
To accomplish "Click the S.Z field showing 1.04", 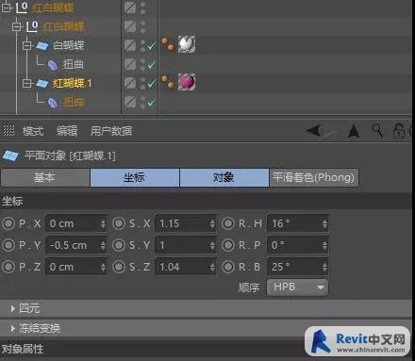I will coord(186,267).
